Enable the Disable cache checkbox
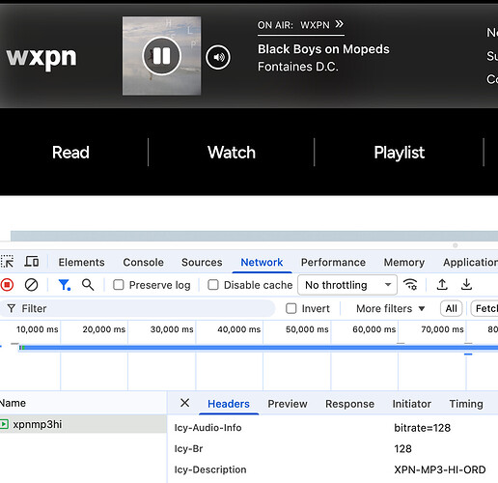 [x=213, y=285]
